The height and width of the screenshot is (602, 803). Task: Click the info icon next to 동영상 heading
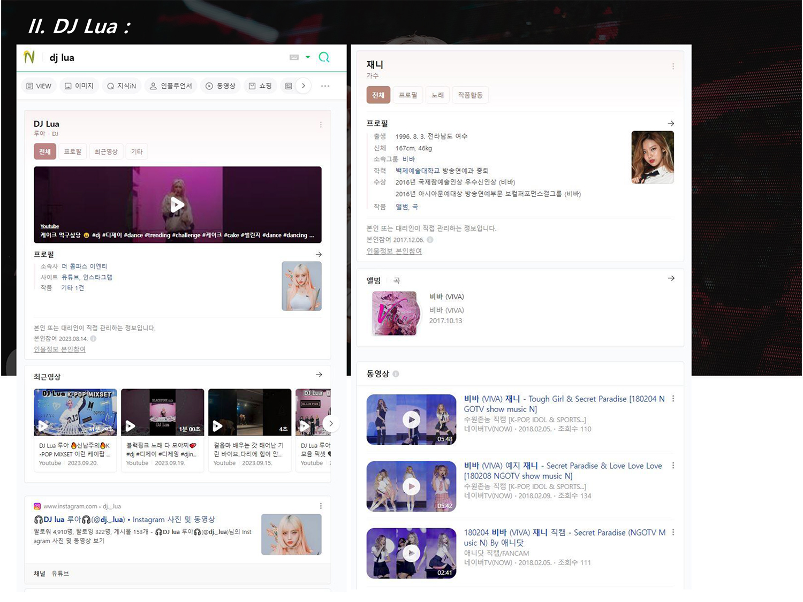coord(396,374)
